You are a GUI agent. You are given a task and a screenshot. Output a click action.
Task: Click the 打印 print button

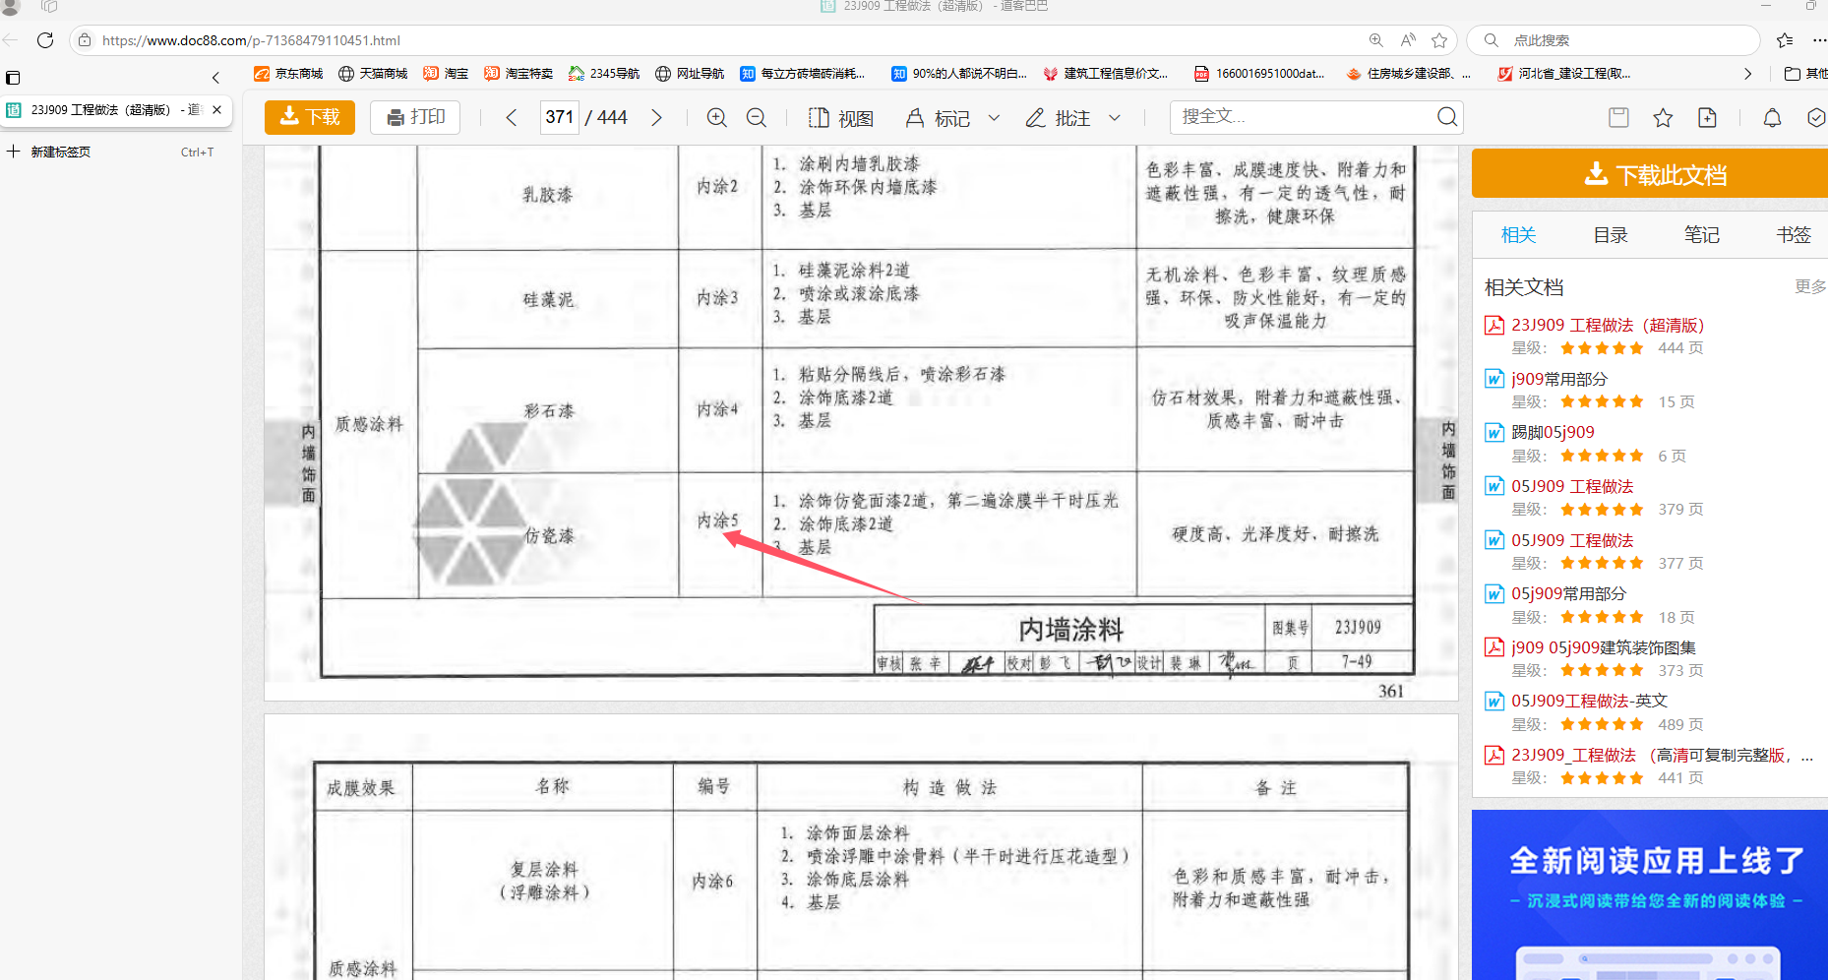click(416, 117)
